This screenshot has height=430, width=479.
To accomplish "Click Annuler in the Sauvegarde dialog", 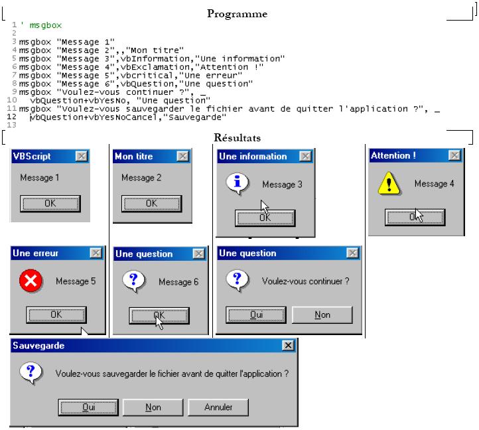I will [218, 407].
